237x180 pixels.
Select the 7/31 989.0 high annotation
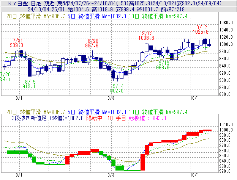pos(17,43)
